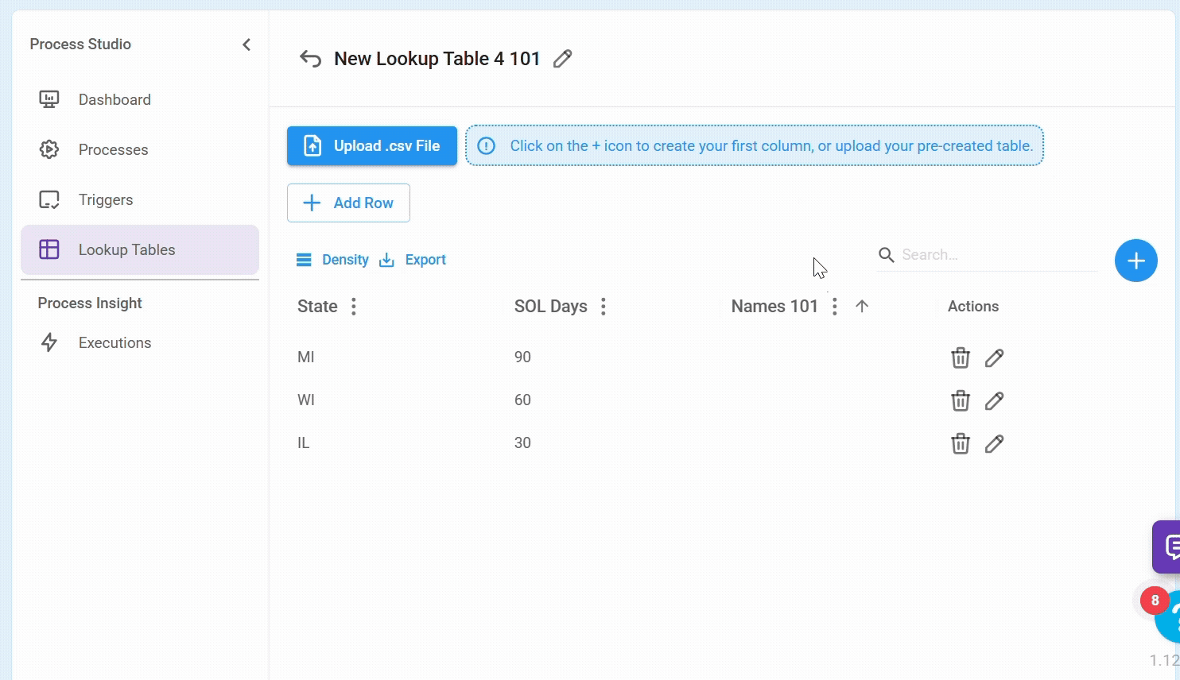The width and height of the screenshot is (1180, 680).
Task: Edit the WI row
Action: [994, 400]
